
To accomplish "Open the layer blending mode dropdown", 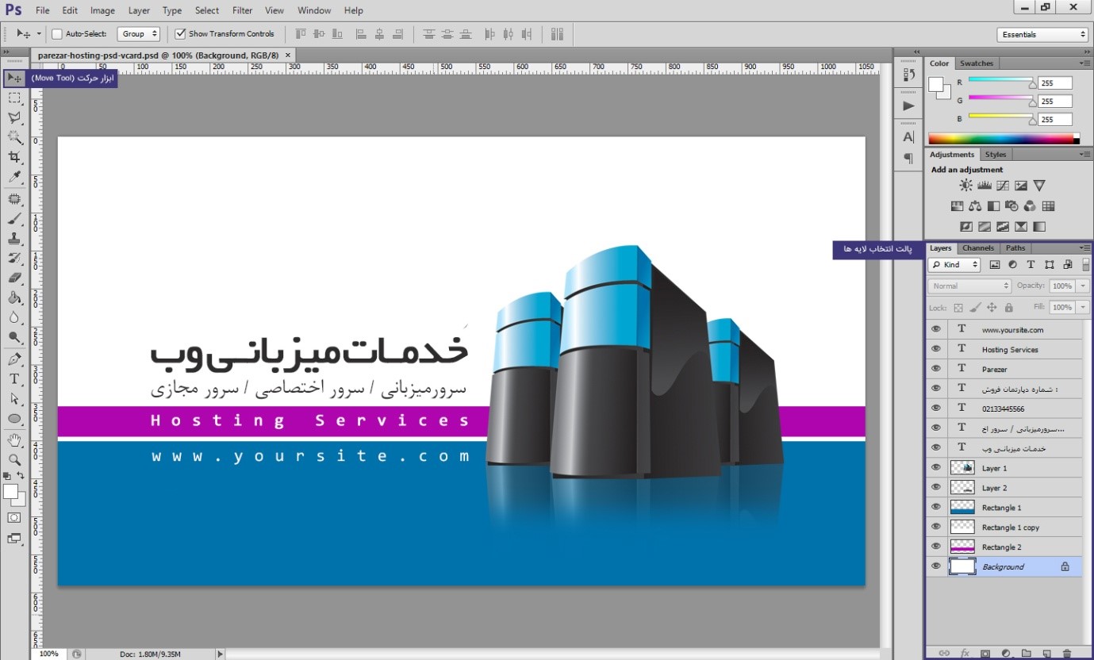I will tap(969, 285).
